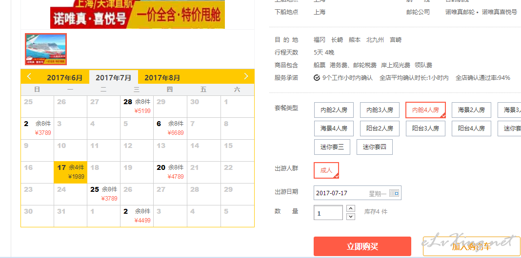Choose the 内舱2人房 package option
Screen dimensions: 521x258
[x=334, y=110]
